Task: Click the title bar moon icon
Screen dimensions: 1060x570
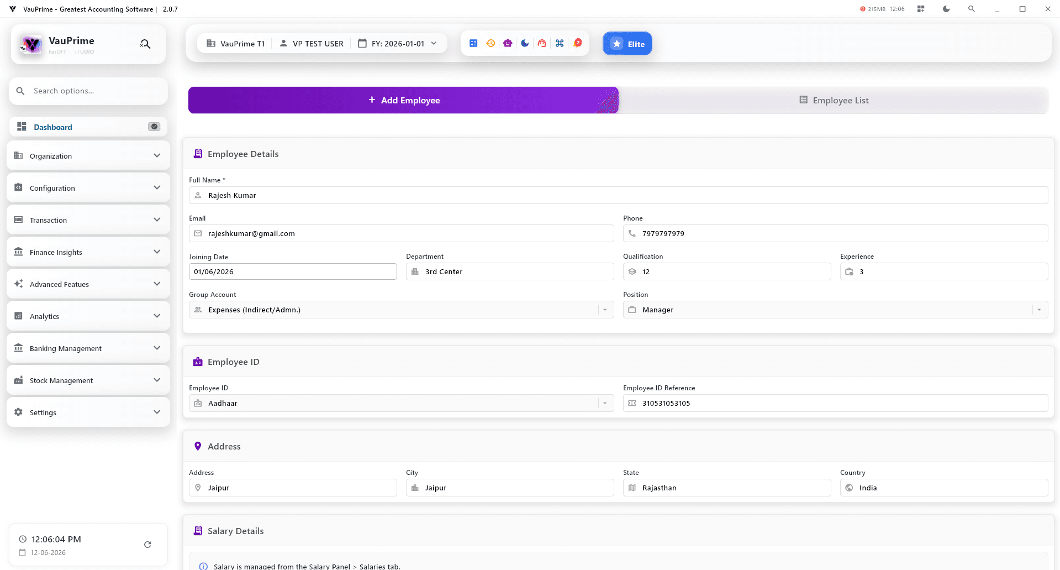Action: (946, 9)
